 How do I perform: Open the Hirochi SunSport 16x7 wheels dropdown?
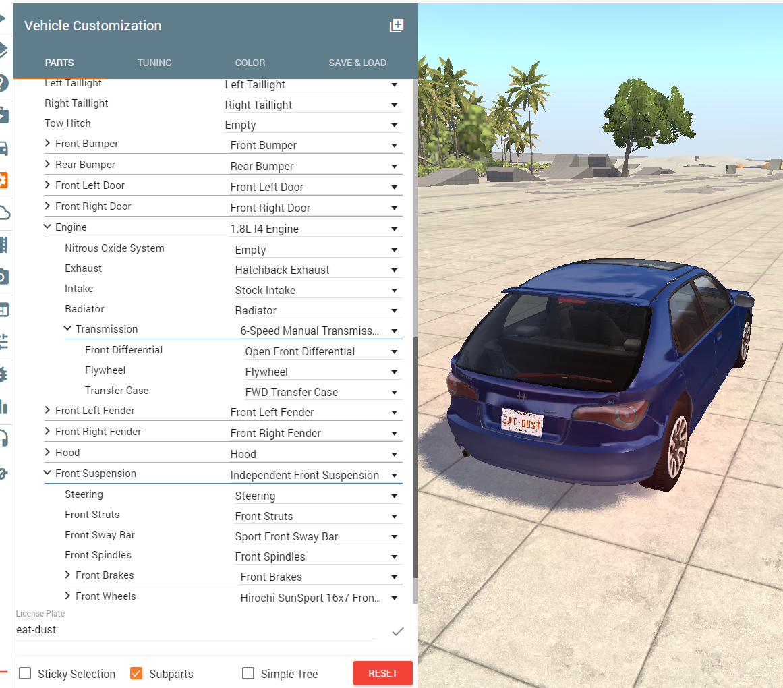320,598
